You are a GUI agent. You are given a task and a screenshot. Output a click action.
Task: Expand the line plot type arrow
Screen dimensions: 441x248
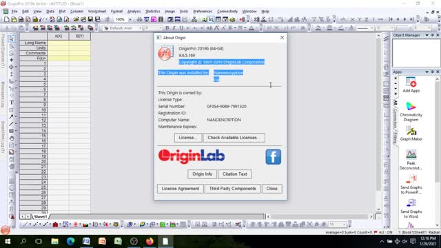(30, 224)
